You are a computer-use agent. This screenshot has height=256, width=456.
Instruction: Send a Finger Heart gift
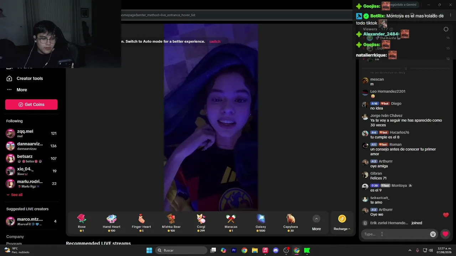coord(141,223)
